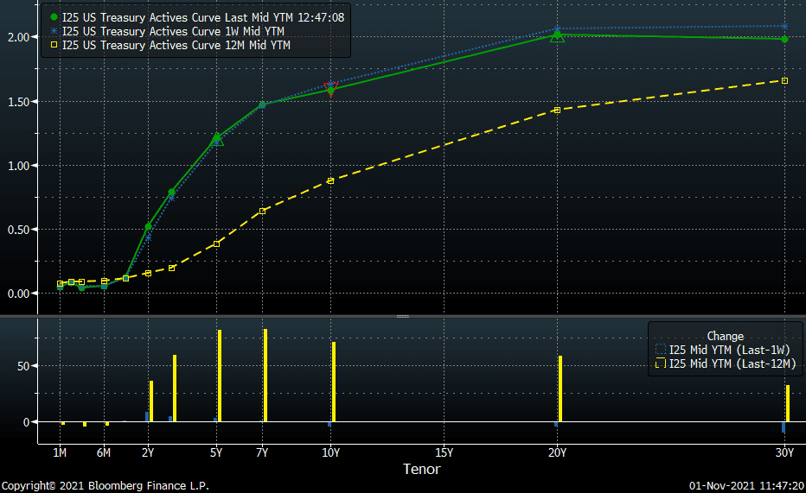Screen dimensions: 806x493
Task: Click the 2.00 yield axis label
Action: coord(18,37)
